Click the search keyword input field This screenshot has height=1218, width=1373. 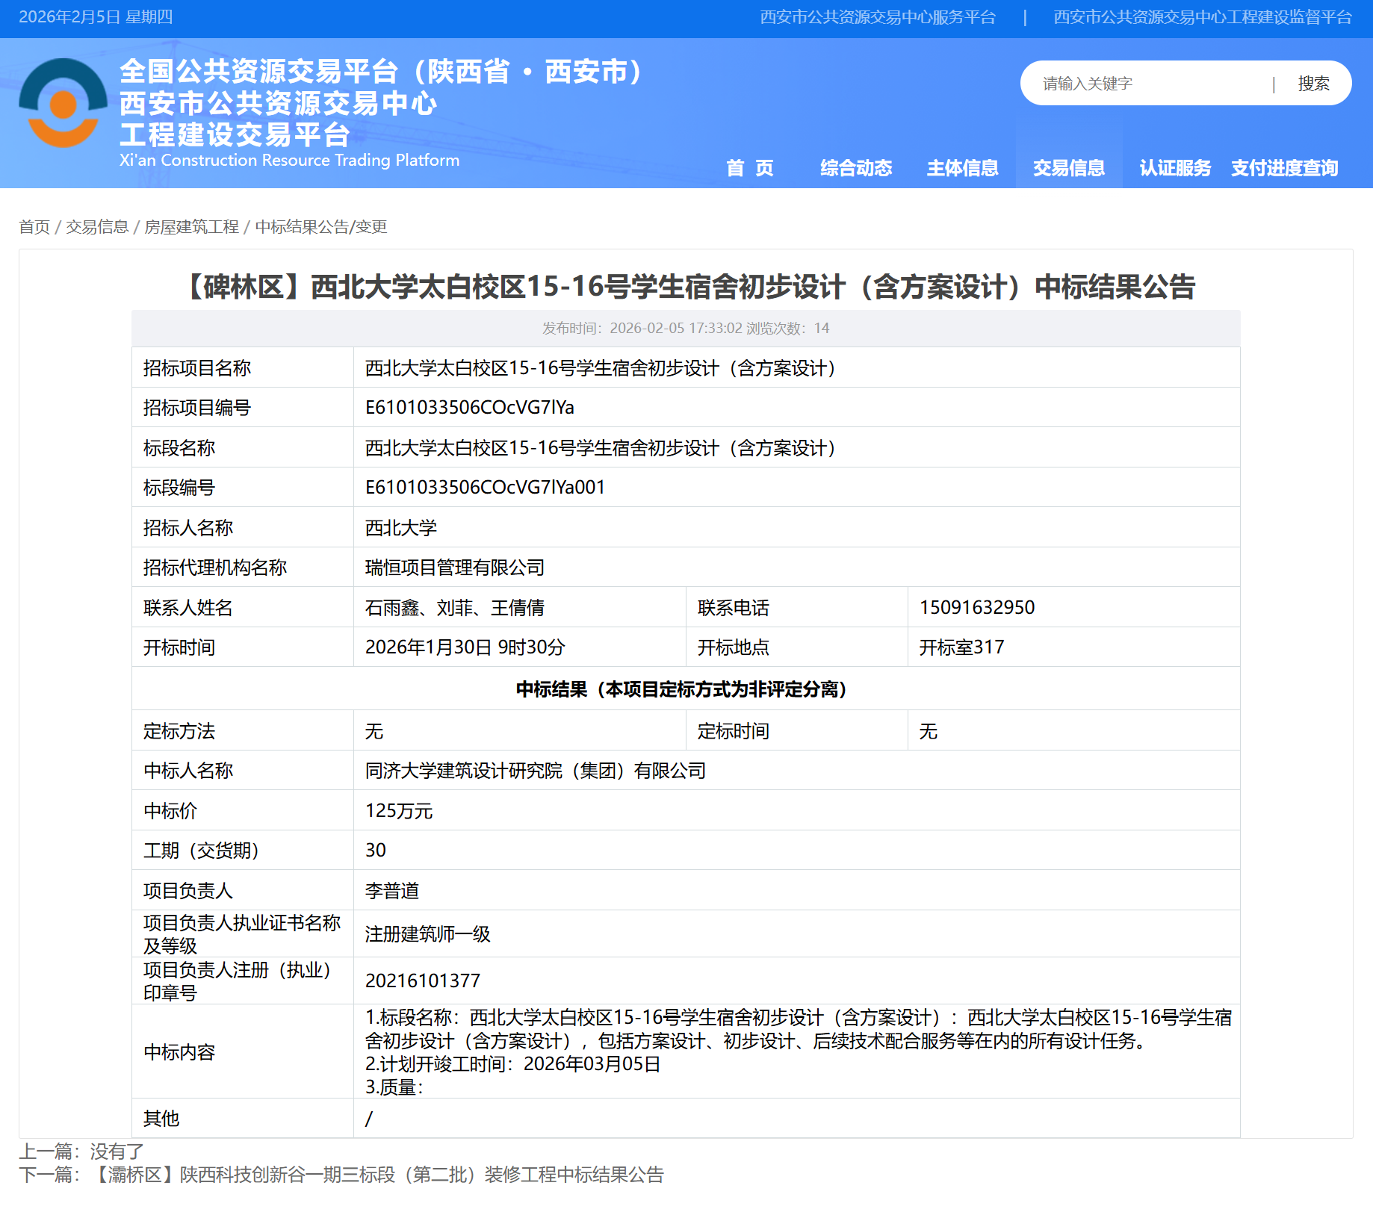(x=1150, y=84)
